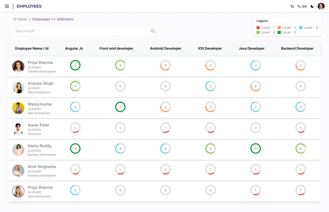This screenshot has height=212, width=329.
Task: Toggle dark mode moon icon
Action: pyautogui.click(x=312, y=6)
